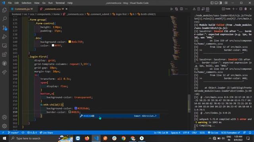Image resolution: width=254 pixels, height=142 pixels.
Task: Open the Explorer view in activity bar
Action: point(4,10)
